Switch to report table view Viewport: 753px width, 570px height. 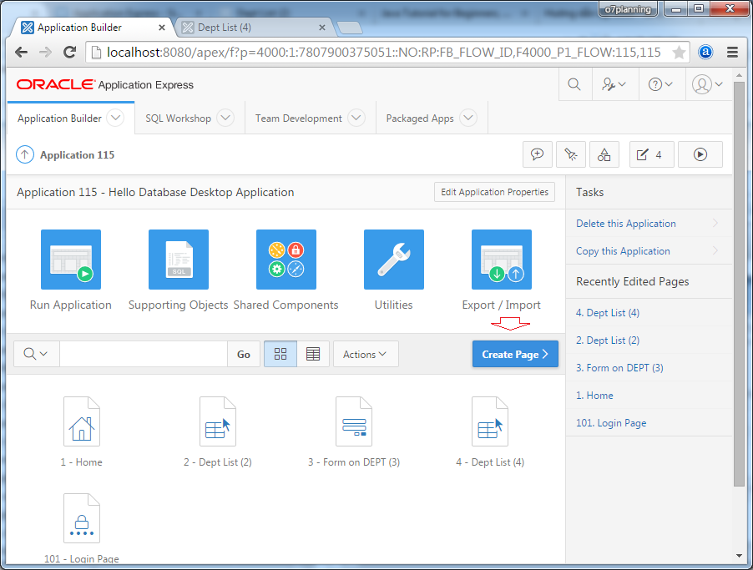click(x=313, y=354)
